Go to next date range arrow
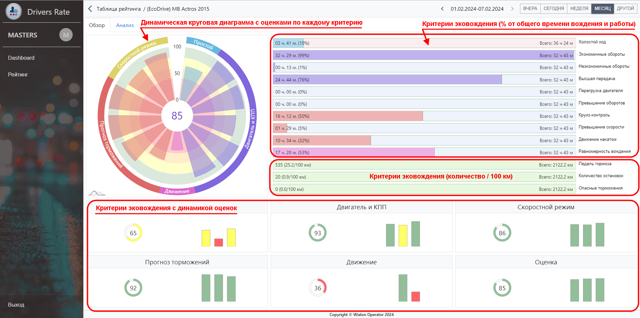The height and width of the screenshot is (318, 640). tap(512, 9)
